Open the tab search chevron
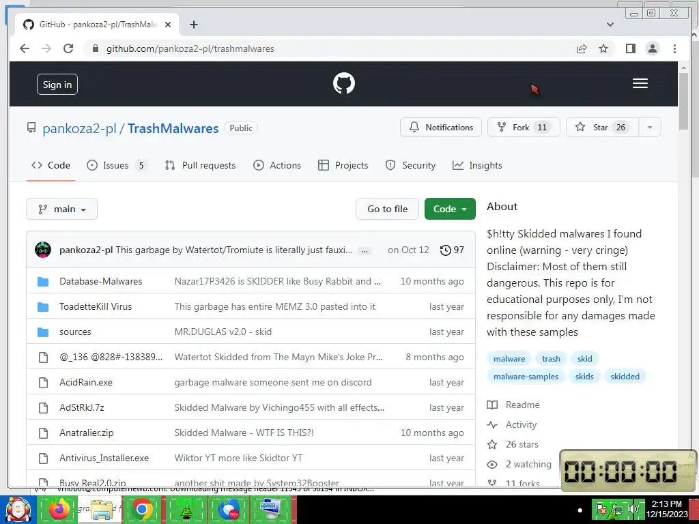 click(610, 25)
